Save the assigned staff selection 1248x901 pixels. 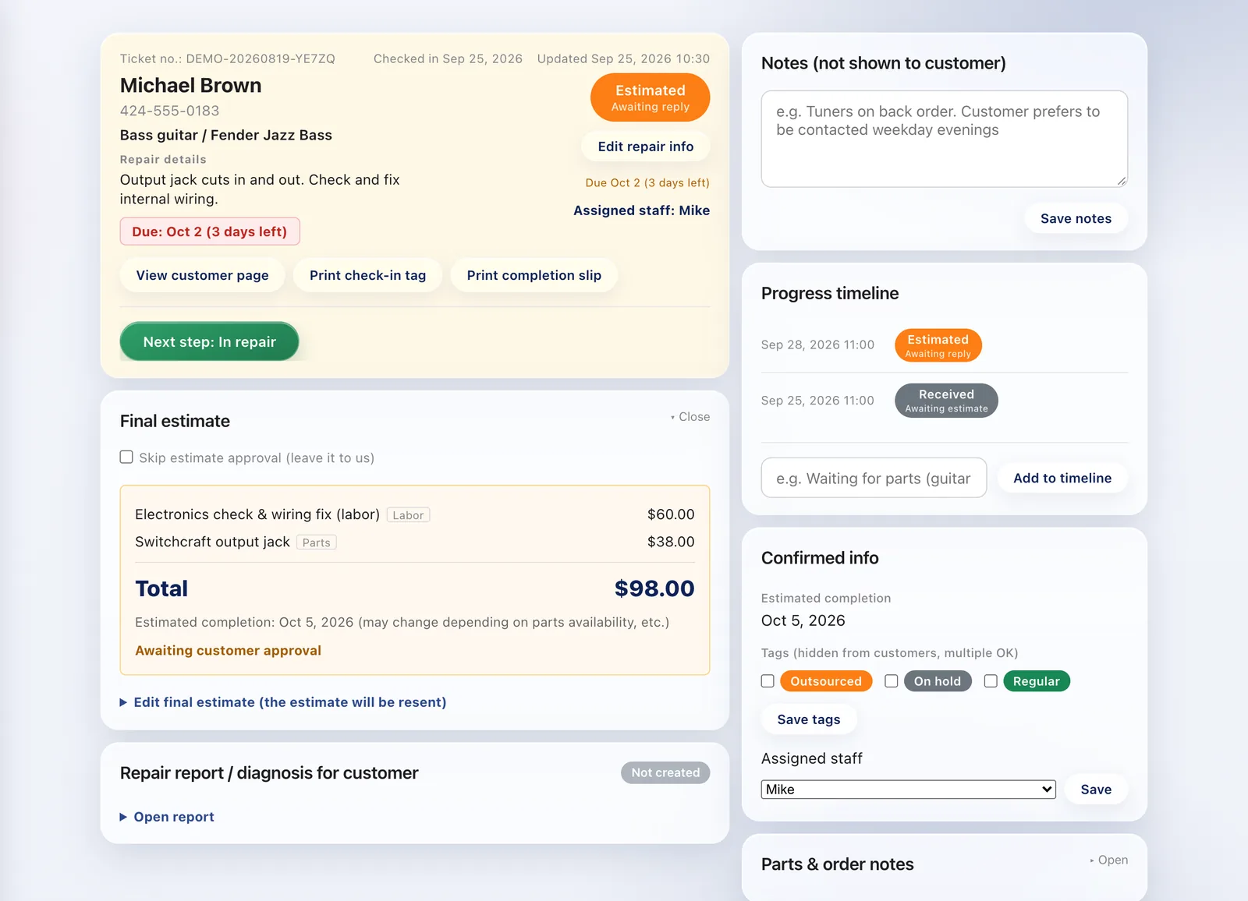(x=1096, y=790)
